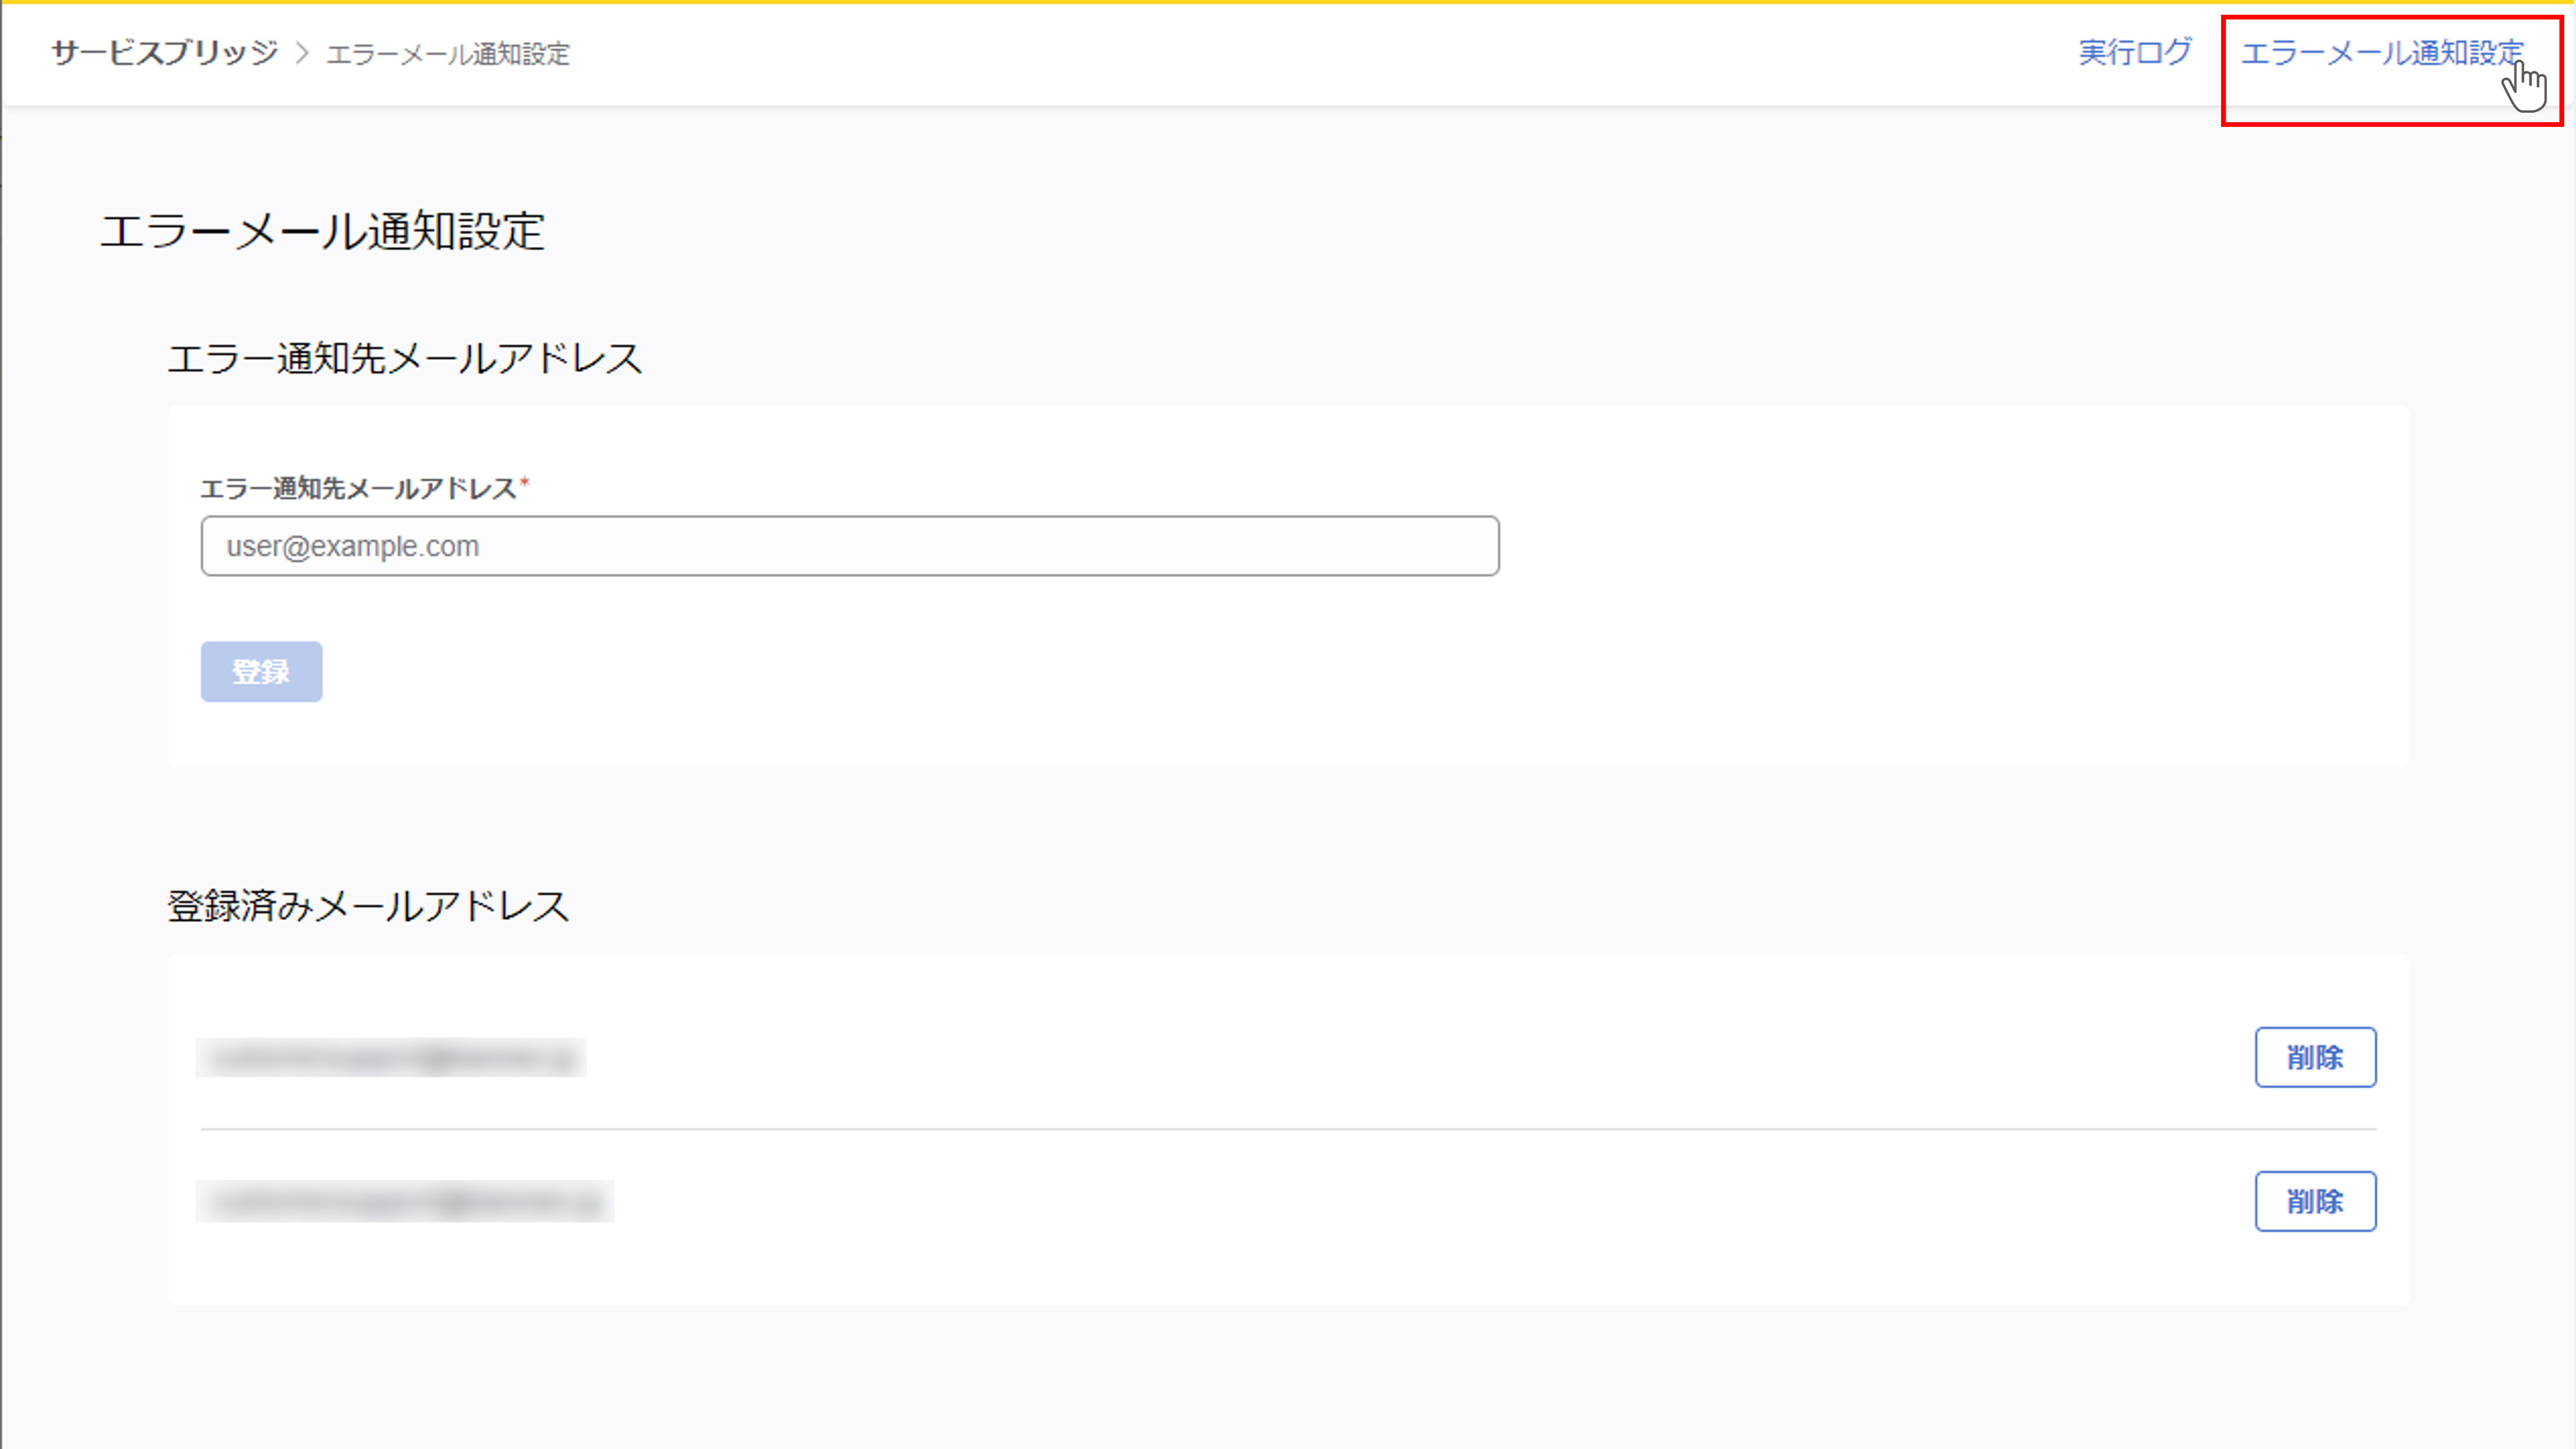Open the 実行ログ page link
2576x1449 pixels.
[x=2134, y=52]
